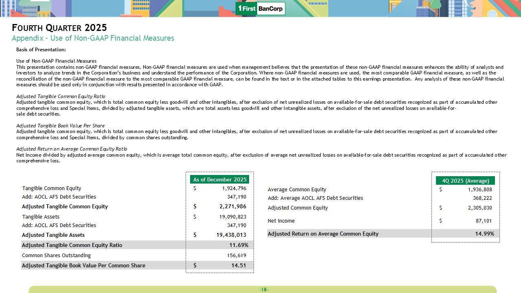Select the 'Tangible Common Equity' row label
The image size is (521, 293).
click(x=52, y=188)
